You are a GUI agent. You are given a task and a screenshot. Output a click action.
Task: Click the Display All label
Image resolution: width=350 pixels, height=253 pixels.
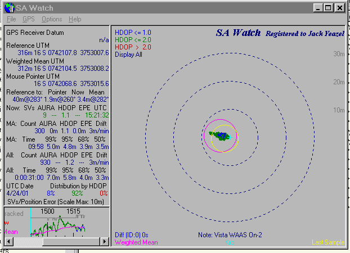(x=128, y=55)
